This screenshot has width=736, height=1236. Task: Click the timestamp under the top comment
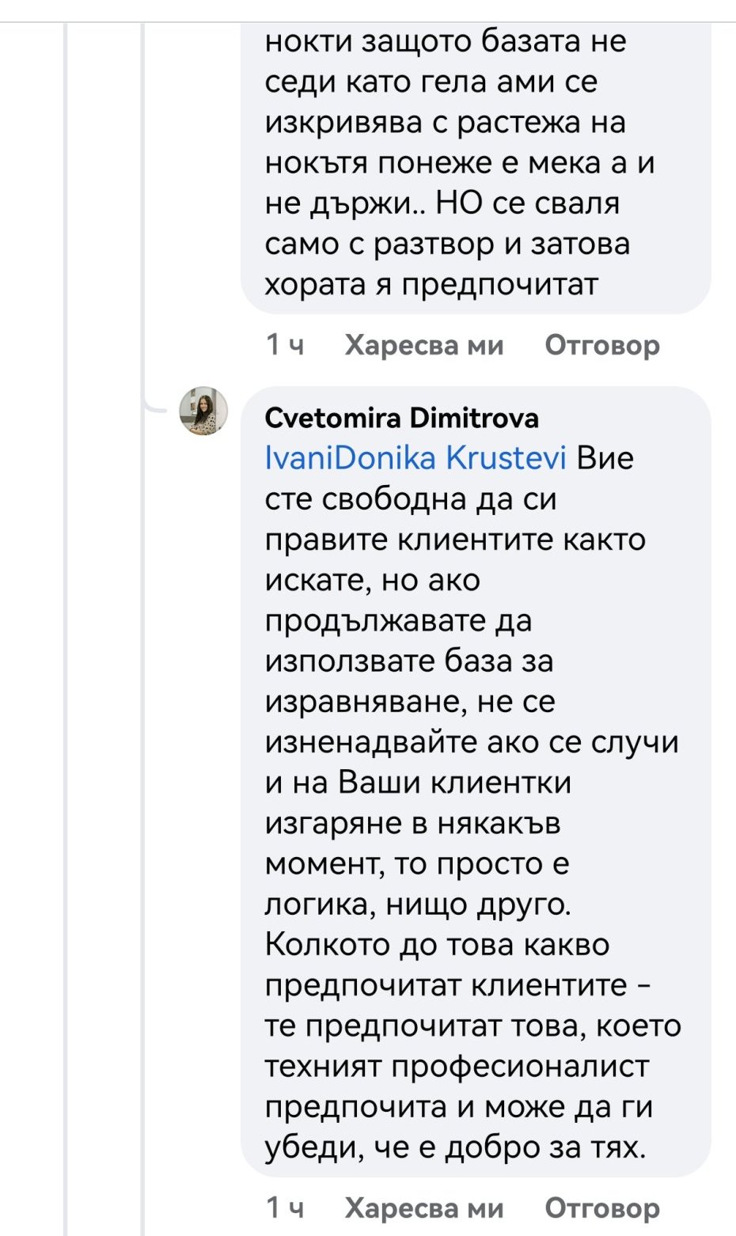pyautogui.click(x=284, y=346)
